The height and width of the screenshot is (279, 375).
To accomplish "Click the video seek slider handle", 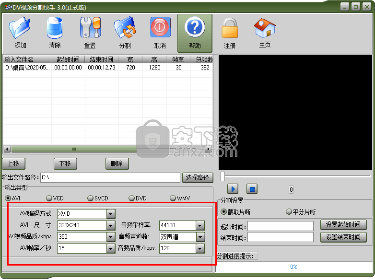I will (223, 176).
